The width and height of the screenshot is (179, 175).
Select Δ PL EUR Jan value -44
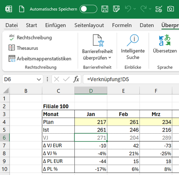tap(91, 161)
